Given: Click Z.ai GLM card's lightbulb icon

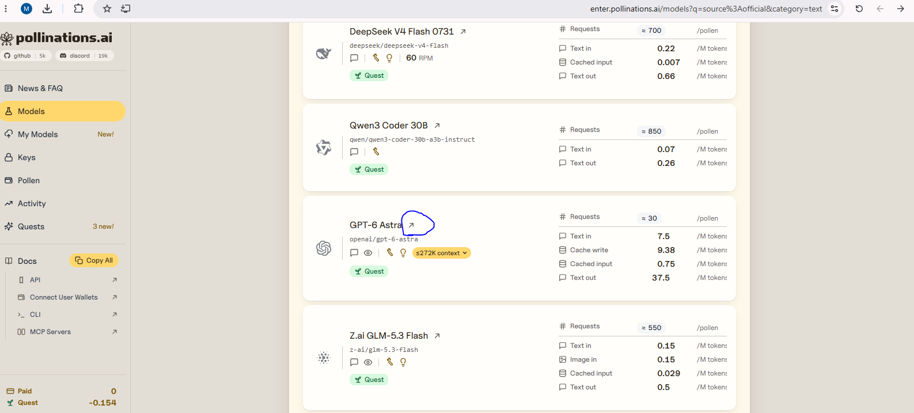Looking at the screenshot, I should point(403,362).
